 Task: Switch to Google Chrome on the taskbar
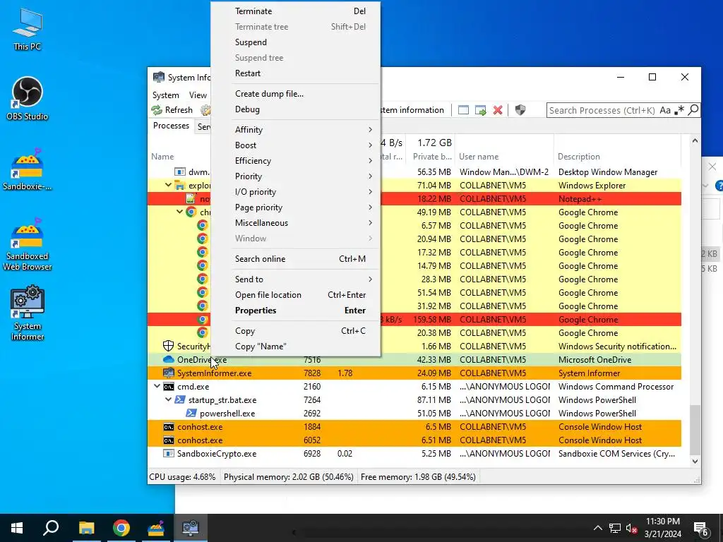(121, 528)
